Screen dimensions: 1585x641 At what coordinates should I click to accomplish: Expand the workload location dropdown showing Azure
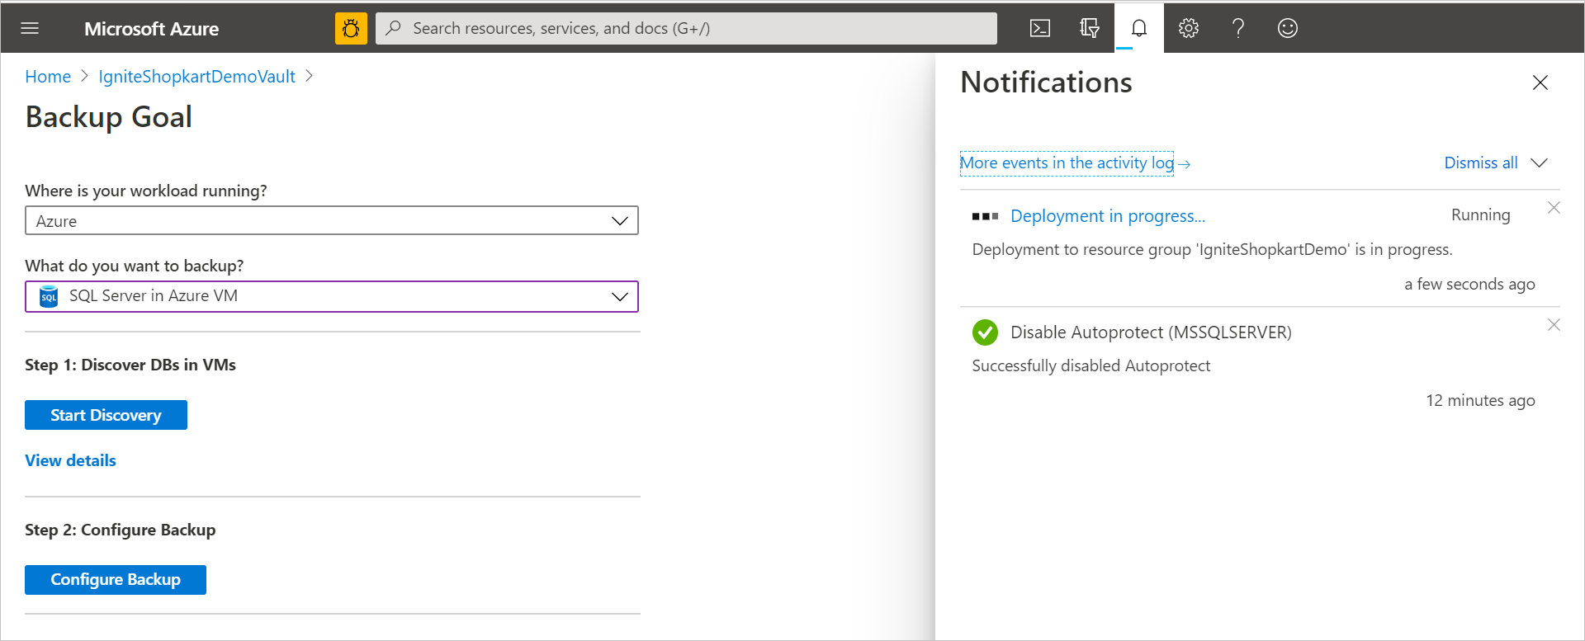pyautogui.click(x=331, y=221)
